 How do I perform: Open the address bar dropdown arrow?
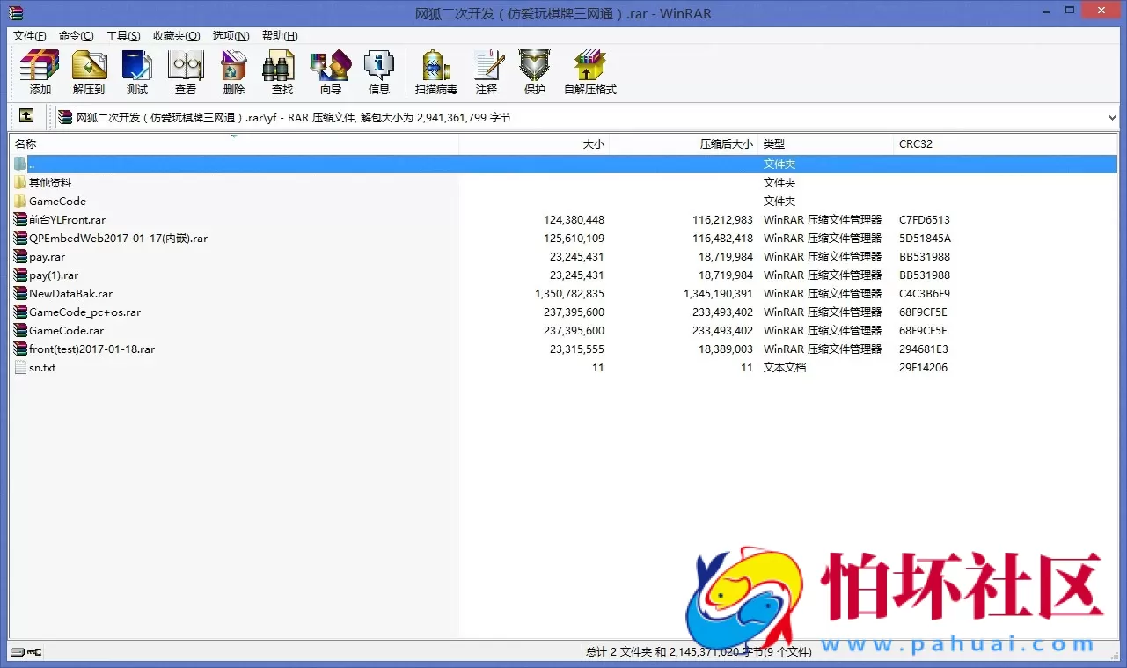[1112, 116]
